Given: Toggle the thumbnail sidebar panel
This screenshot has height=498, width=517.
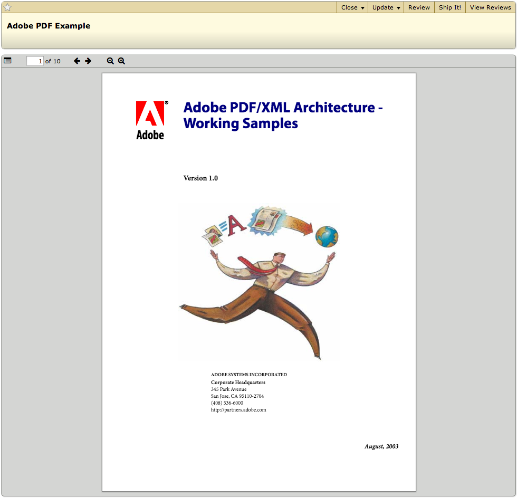Looking at the screenshot, I should [7, 61].
